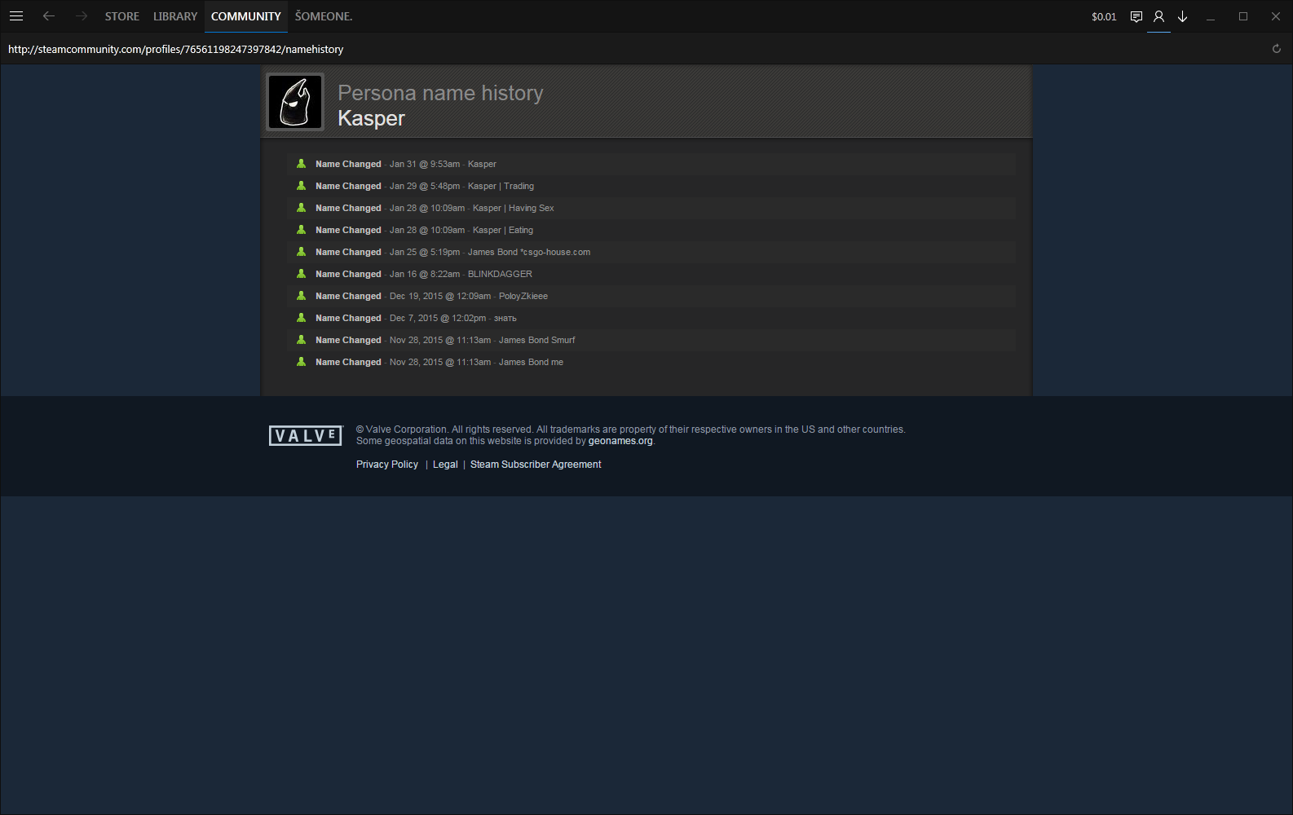The image size is (1293, 815).
Task: Open the ŠOMEONE. profile tab
Action: (324, 16)
